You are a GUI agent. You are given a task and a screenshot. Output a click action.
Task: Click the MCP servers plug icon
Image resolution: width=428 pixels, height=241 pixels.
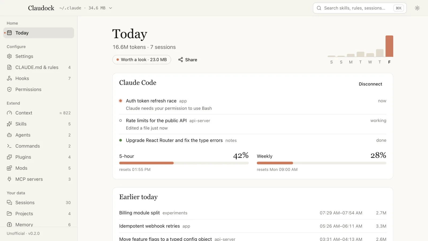[9, 179]
